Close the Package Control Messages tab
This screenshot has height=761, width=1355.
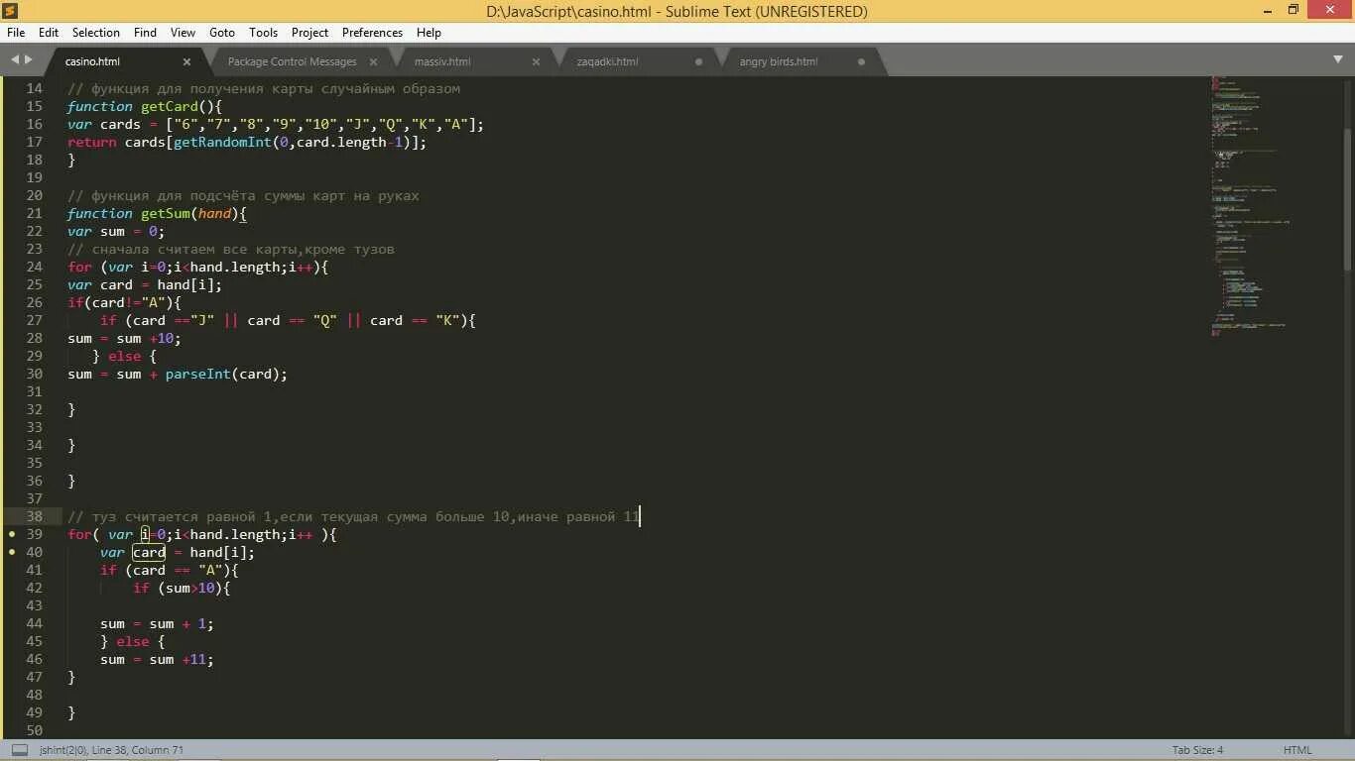pos(374,61)
